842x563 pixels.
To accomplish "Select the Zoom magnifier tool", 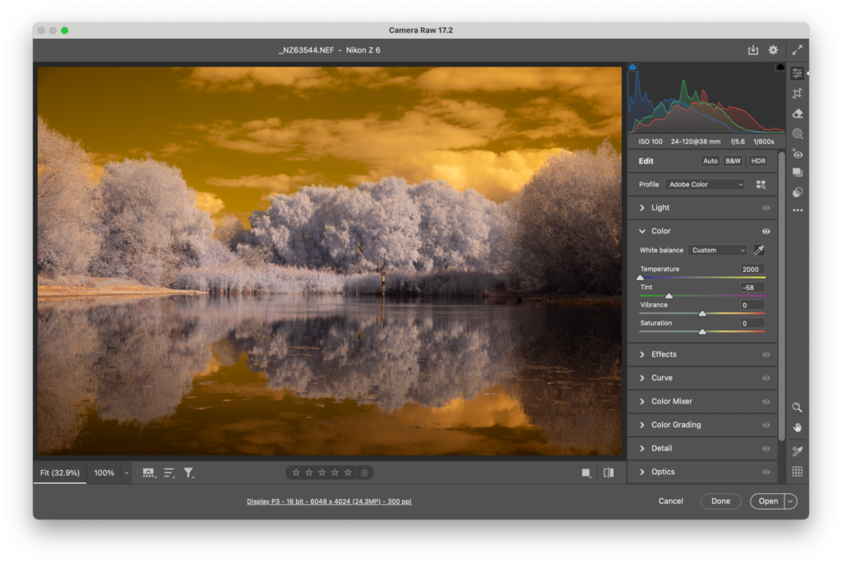I will point(797,408).
